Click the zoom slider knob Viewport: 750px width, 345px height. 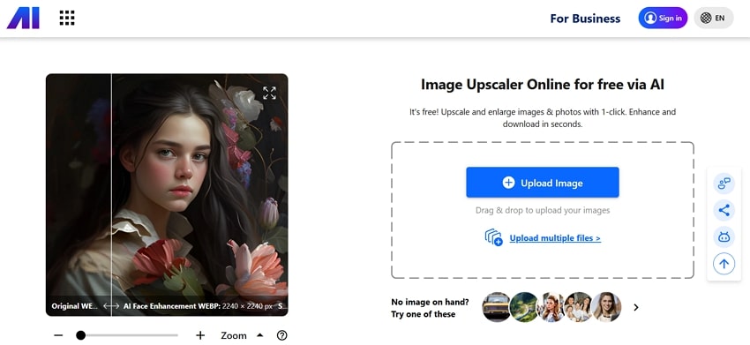point(81,335)
